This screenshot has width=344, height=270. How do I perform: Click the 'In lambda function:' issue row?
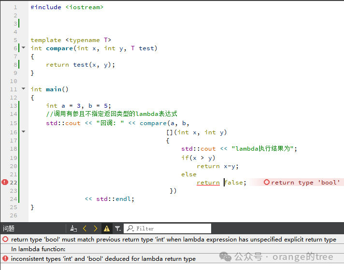172,249
